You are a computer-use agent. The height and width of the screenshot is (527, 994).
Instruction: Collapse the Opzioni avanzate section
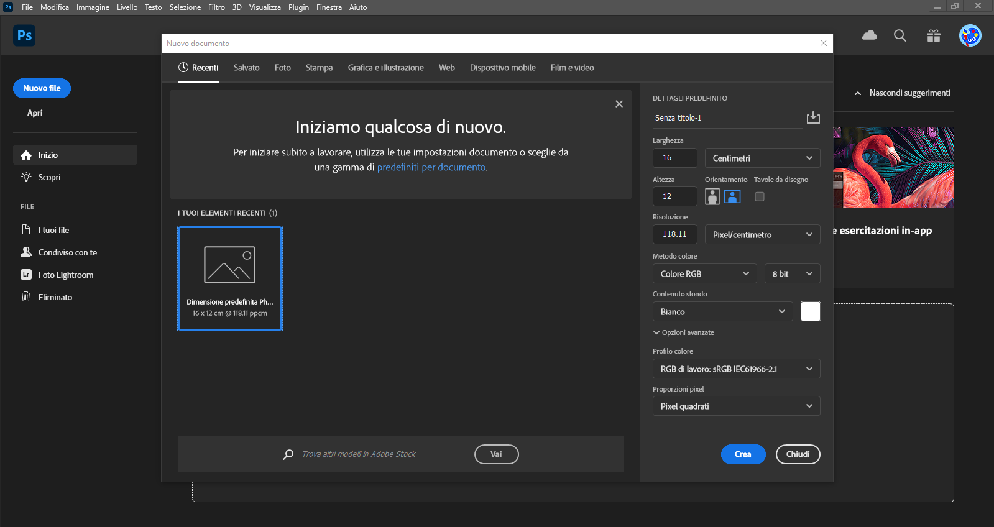(x=684, y=332)
